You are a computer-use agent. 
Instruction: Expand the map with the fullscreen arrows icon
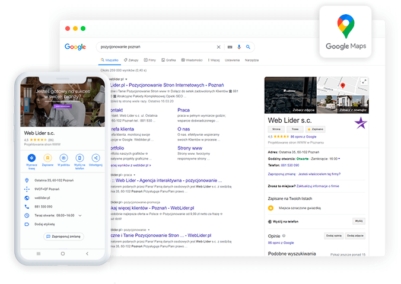364,82
